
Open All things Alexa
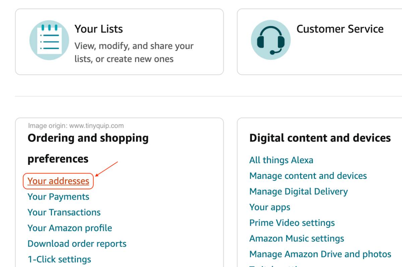pyautogui.click(x=281, y=160)
